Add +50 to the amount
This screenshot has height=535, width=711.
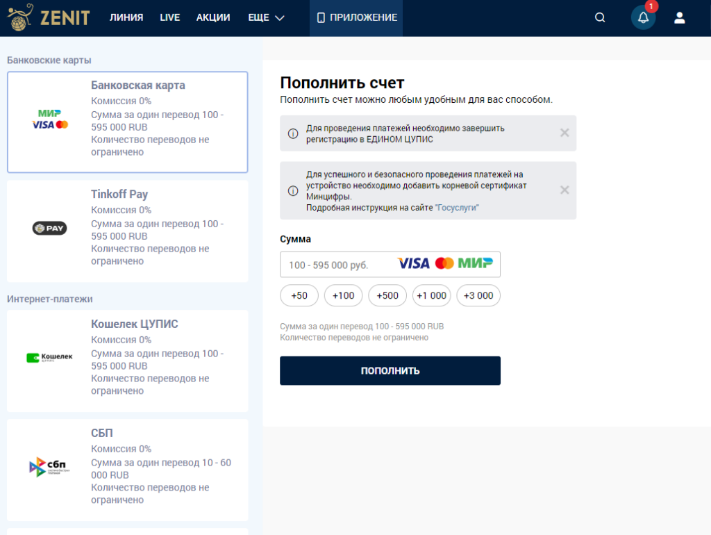pyautogui.click(x=299, y=296)
